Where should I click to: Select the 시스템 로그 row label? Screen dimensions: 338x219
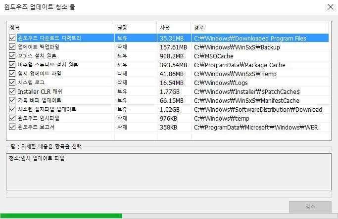31,83
